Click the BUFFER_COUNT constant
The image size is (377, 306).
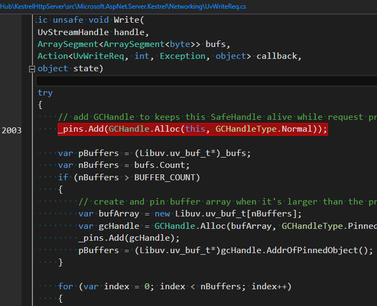click(164, 178)
